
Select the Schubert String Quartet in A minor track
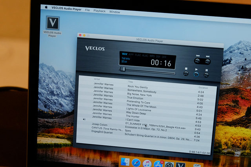tap(158, 137)
